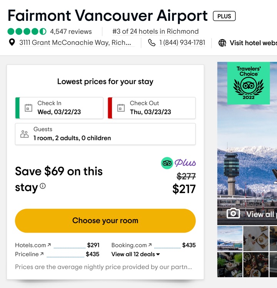Click the 4,547 reviews link
The image size is (277, 288).
coord(71,32)
